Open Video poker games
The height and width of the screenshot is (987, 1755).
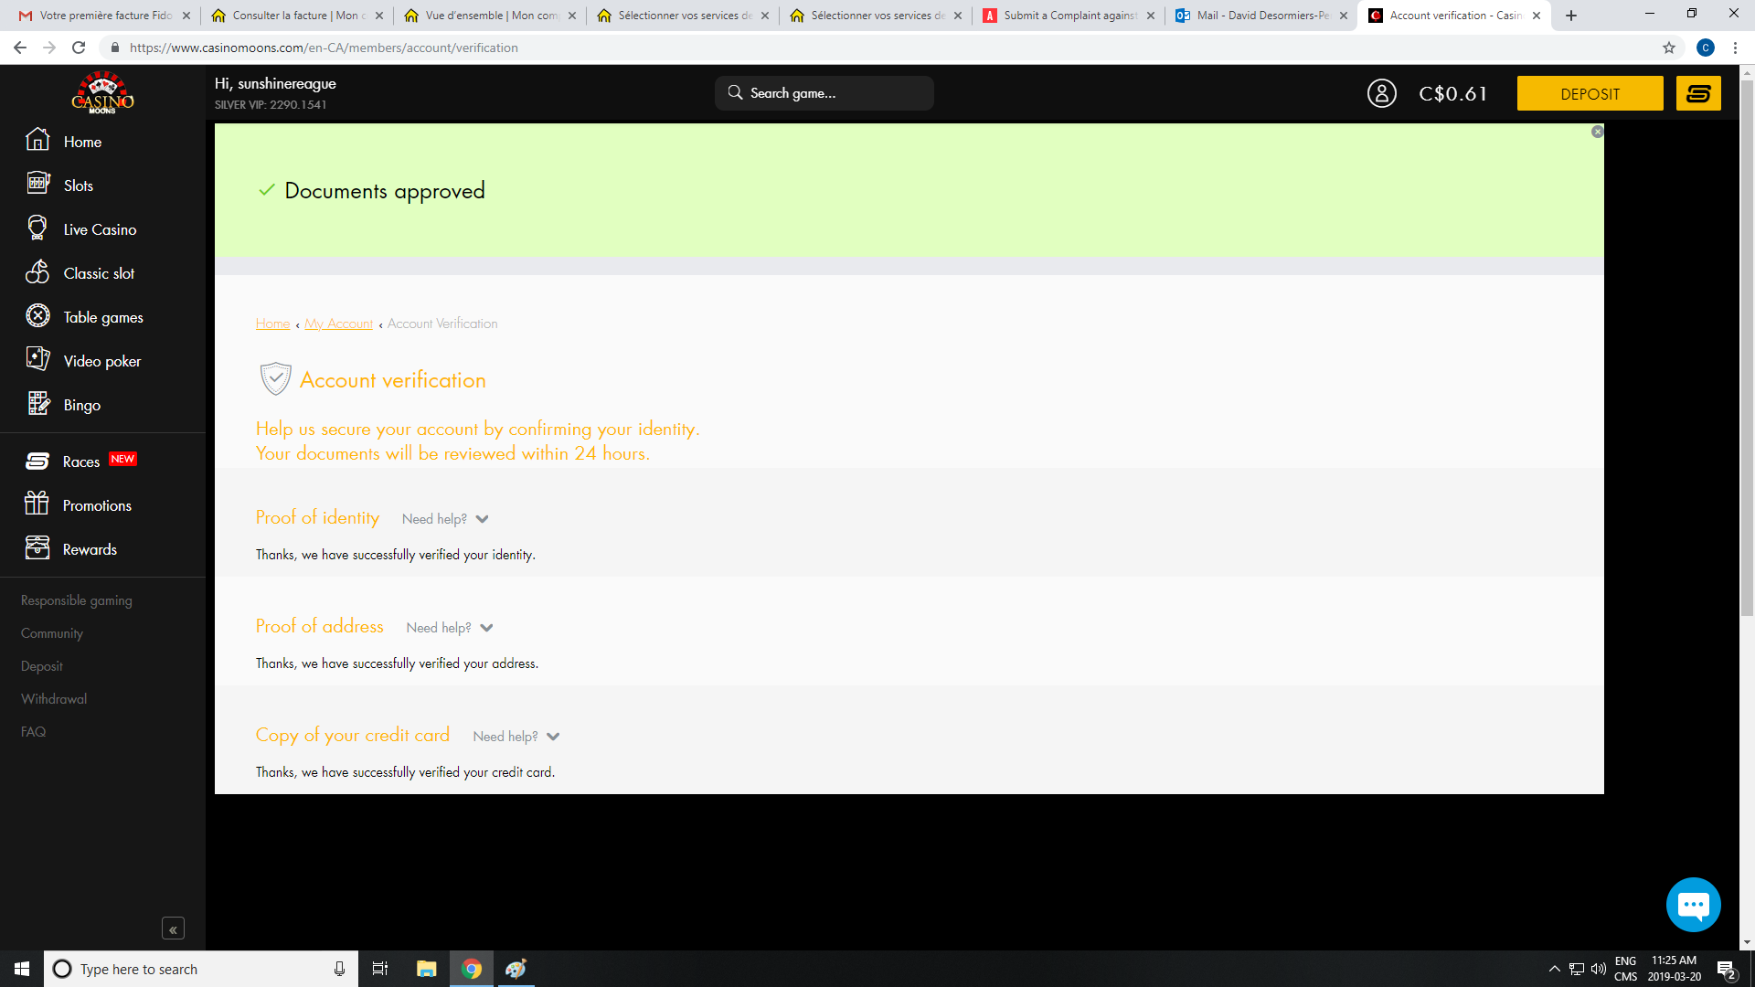coord(101,361)
